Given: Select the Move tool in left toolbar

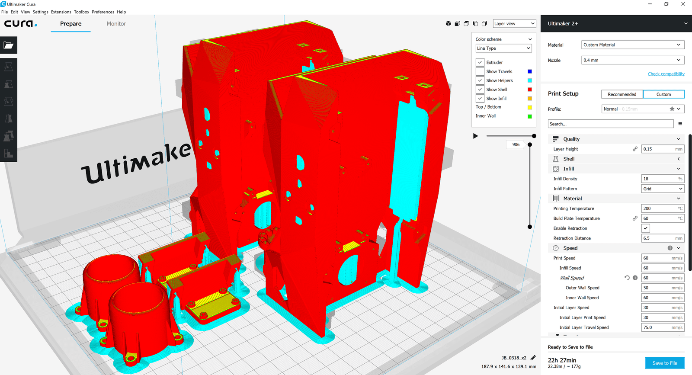Looking at the screenshot, I should 9,67.
